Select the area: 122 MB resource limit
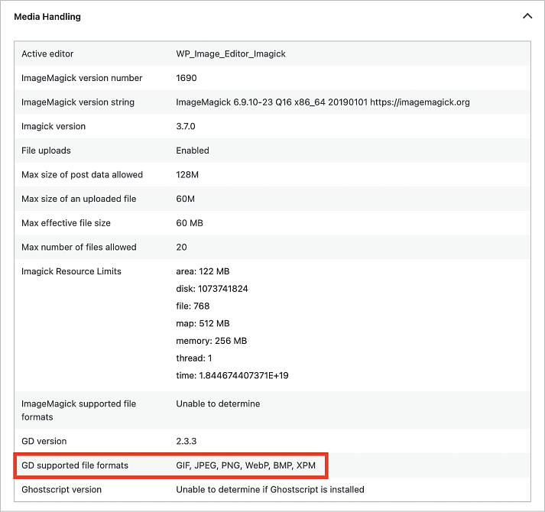Viewport: 545px width, 512px height. (203, 271)
